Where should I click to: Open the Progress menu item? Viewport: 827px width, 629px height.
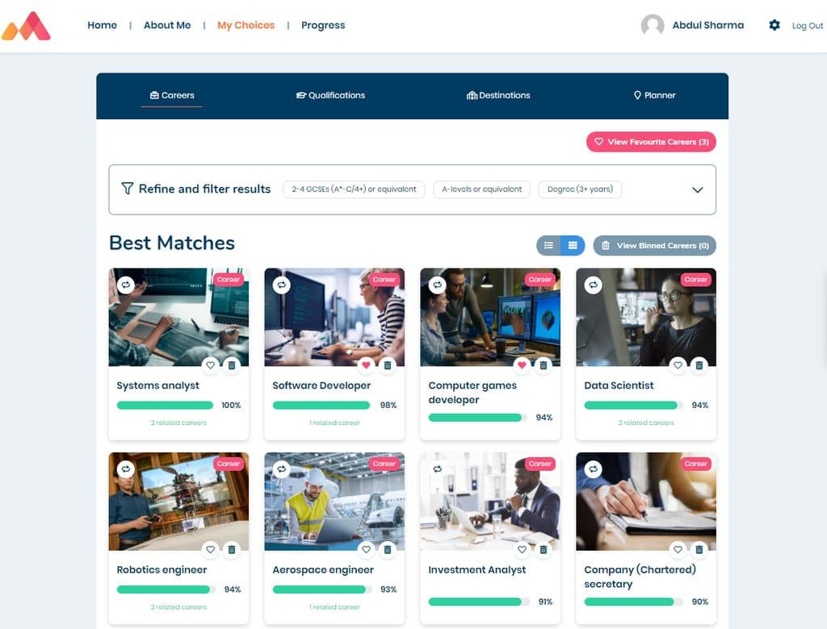[323, 25]
